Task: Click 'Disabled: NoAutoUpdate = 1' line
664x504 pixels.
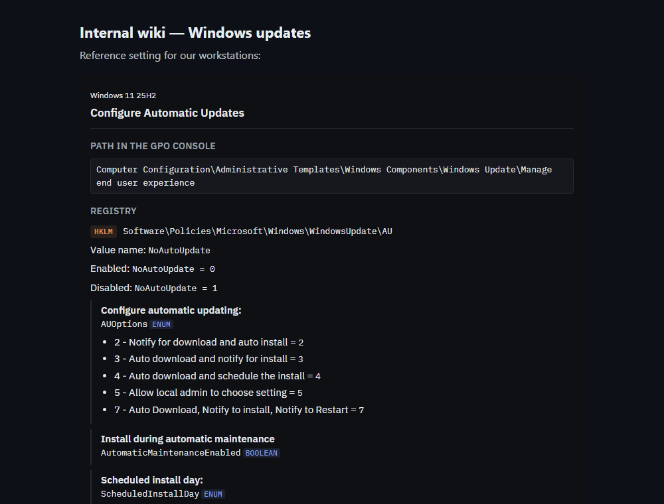Action: click(154, 288)
